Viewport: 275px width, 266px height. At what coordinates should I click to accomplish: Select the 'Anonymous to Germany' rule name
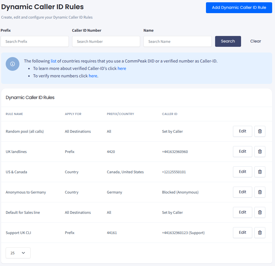click(x=26, y=192)
